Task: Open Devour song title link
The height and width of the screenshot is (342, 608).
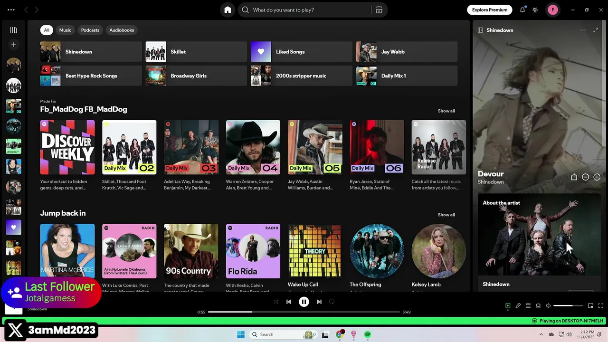Action: coord(491,174)
